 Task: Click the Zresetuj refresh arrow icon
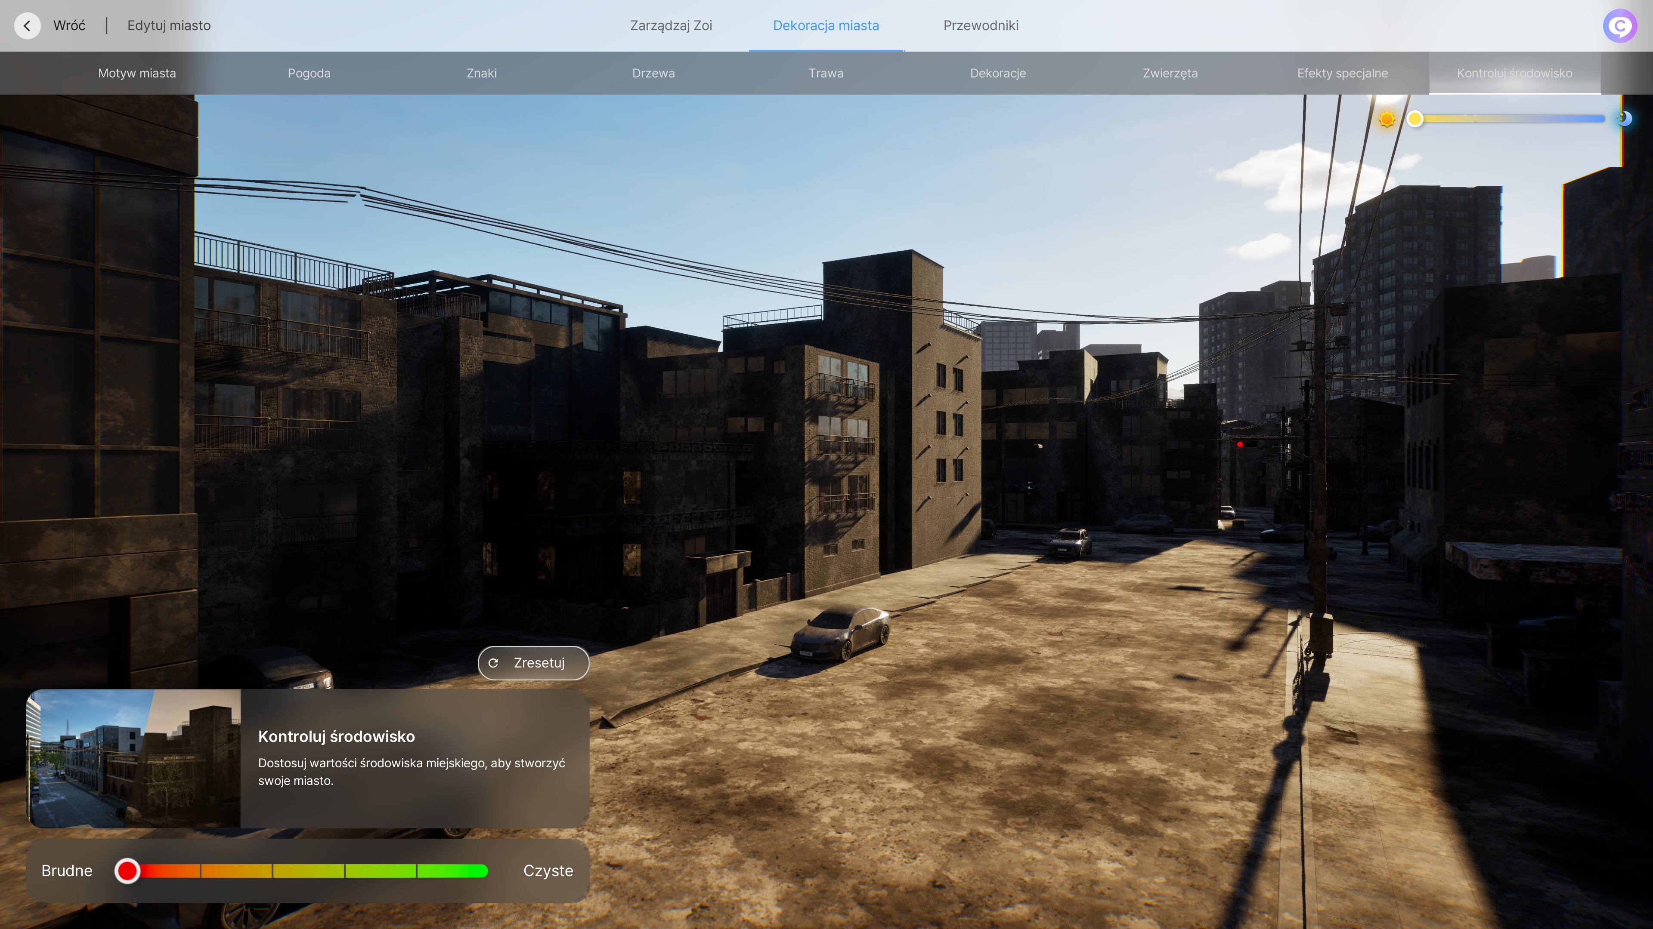[493, 663]
